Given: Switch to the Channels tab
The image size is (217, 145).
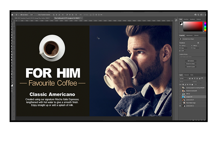Looking at the screenshot, I should click(x=186, y=75).
